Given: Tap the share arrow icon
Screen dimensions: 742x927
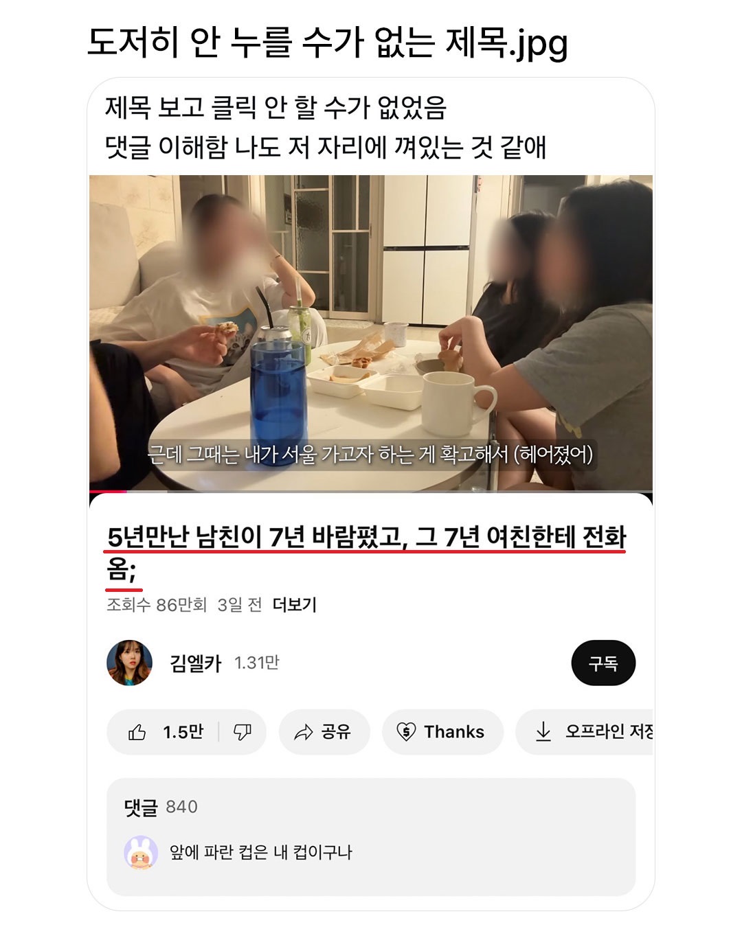Looking at the screenshot, I should pos(303,733).
